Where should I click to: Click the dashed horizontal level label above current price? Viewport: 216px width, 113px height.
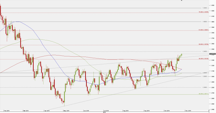[205, 51]
